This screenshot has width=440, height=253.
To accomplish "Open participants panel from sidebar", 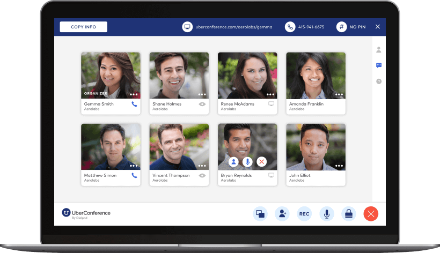I will [x=378, y=50].
